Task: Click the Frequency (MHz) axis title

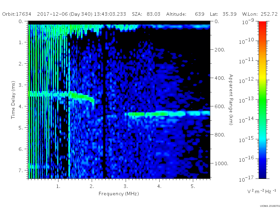Action: click(x=119, y=194)
